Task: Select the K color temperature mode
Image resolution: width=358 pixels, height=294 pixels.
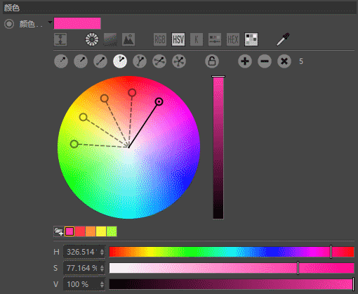Action: coord(197,39)
